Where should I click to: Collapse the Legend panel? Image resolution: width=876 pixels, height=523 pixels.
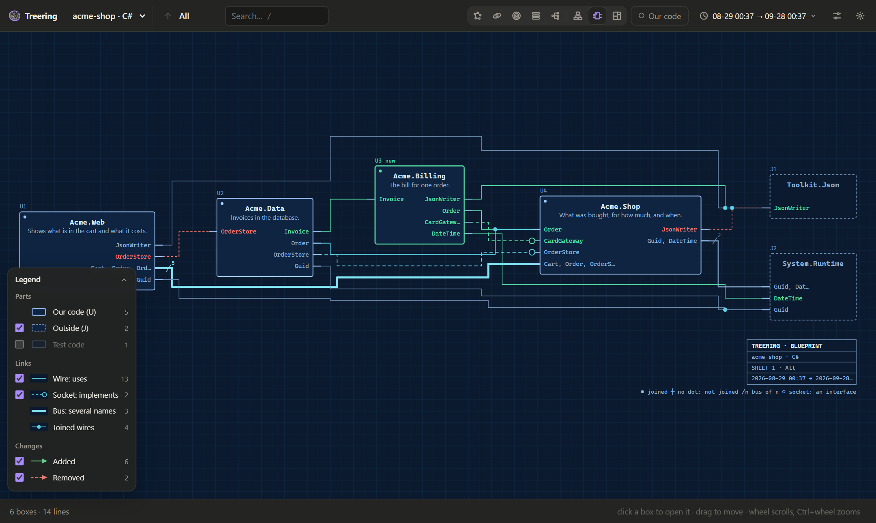point(124,280)
